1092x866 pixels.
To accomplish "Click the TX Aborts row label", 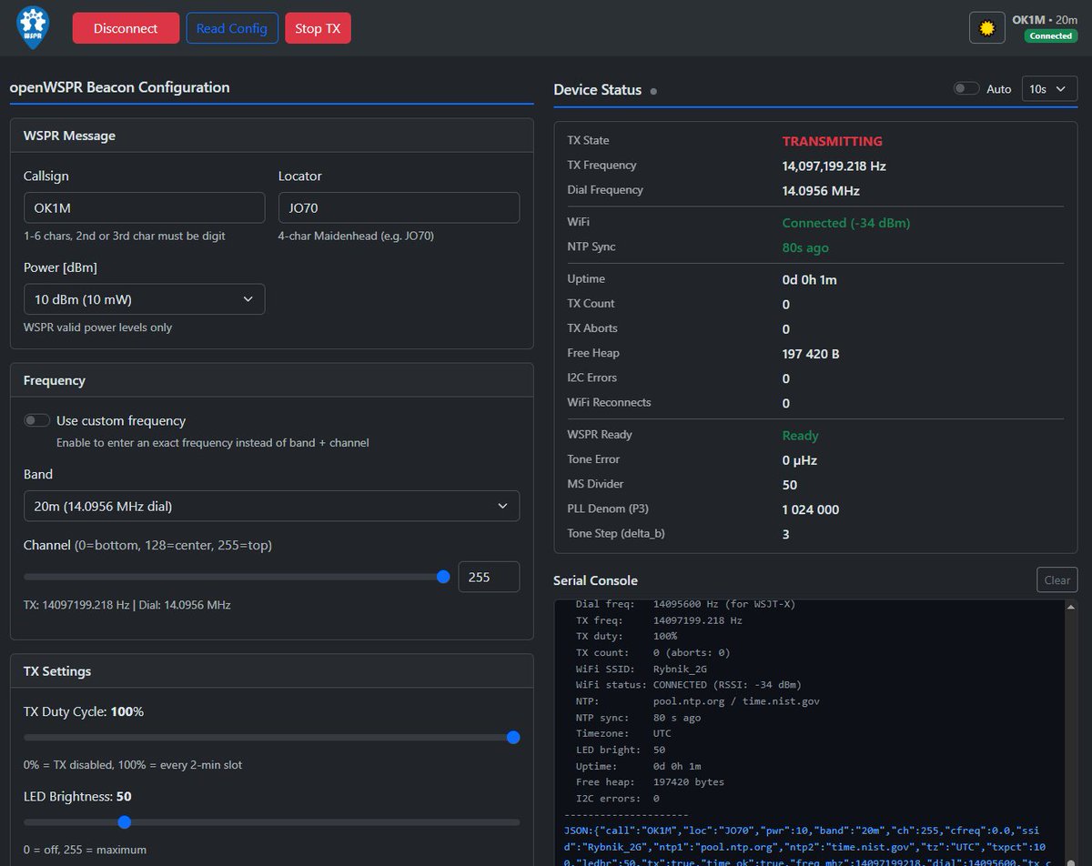I will pos(592,327).
